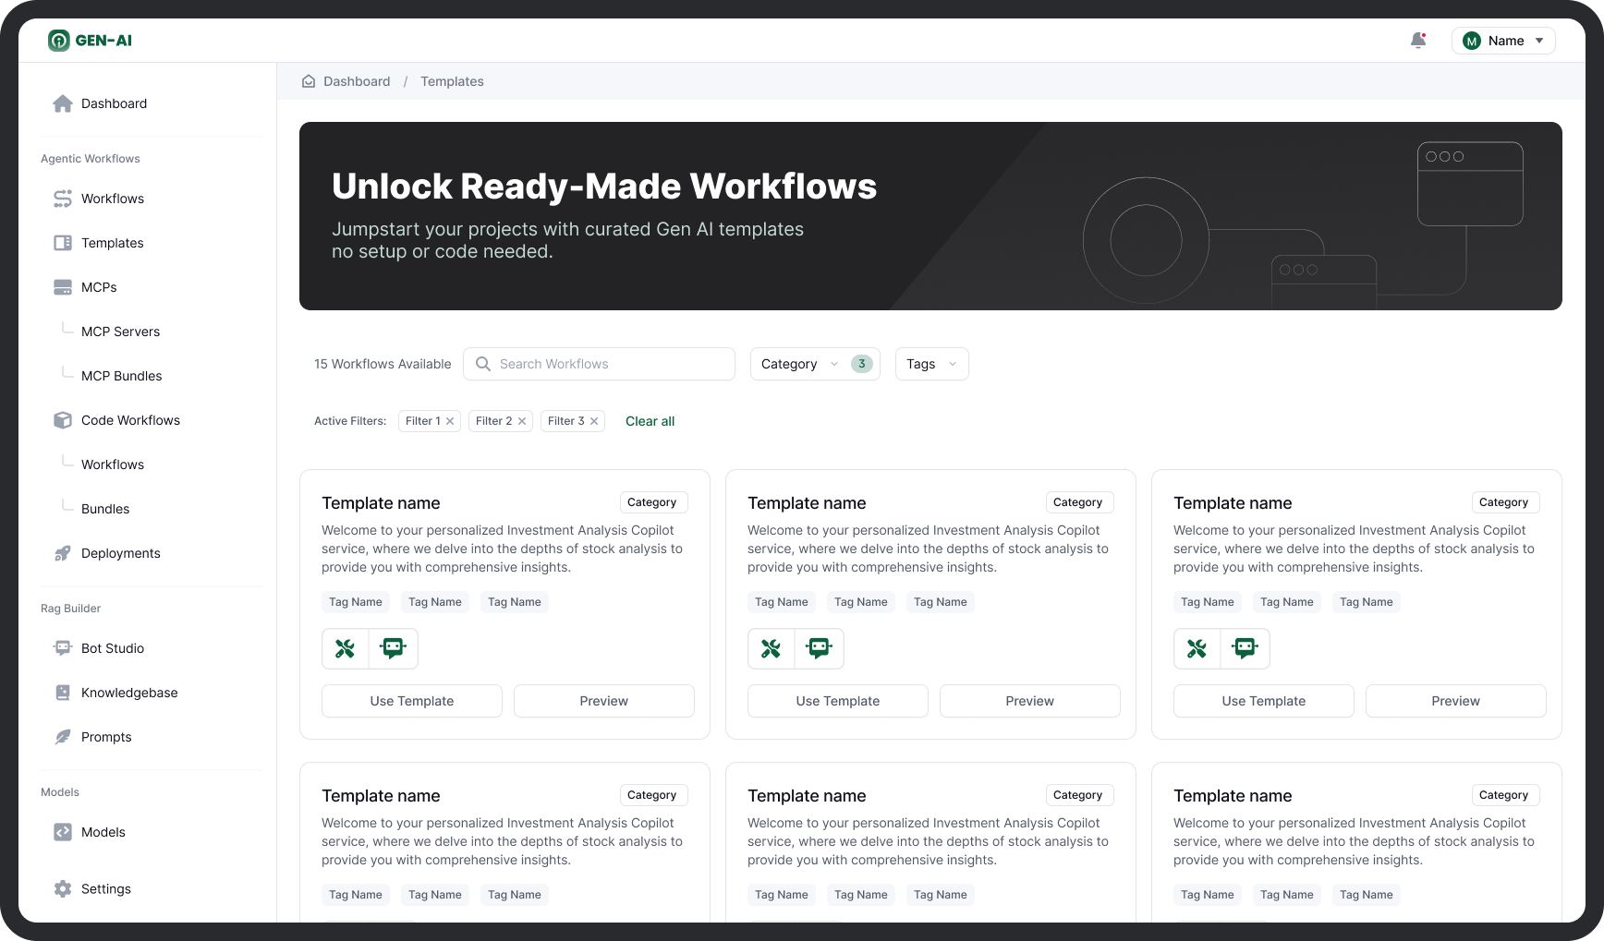
Task: Click bot icon on second template card
Action: click(820, 648)
